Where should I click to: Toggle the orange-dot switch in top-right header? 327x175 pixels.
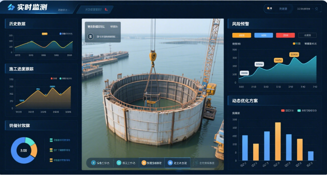click(x=270, y=9)
